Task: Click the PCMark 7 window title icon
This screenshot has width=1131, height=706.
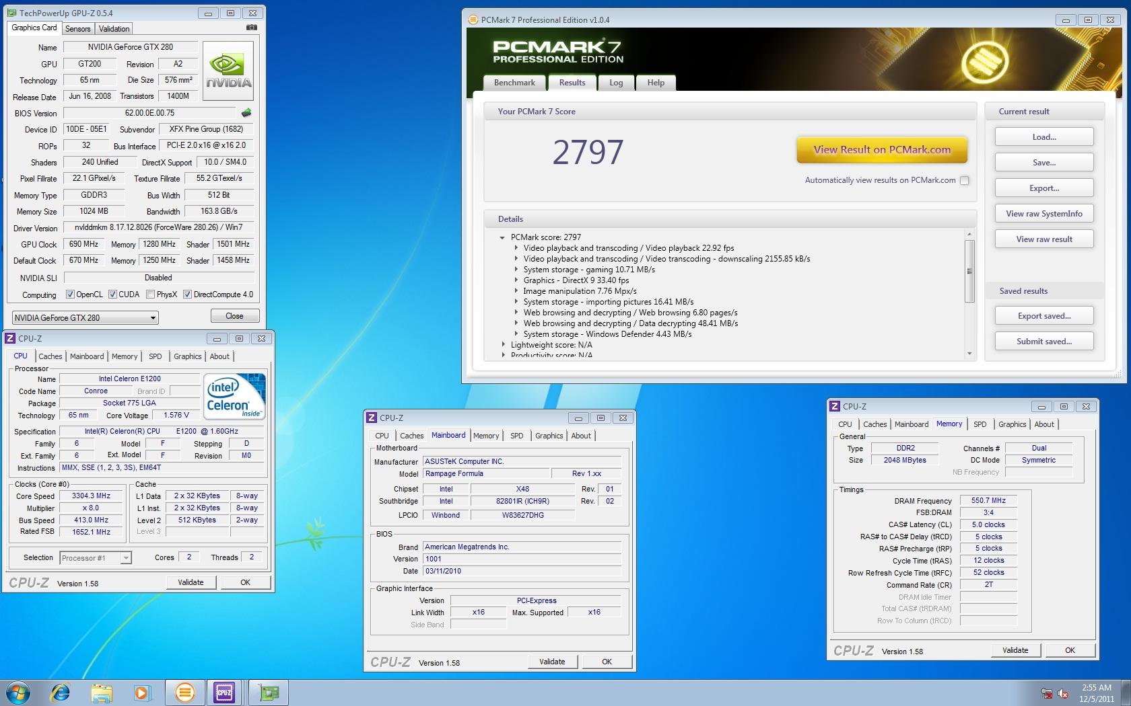Action: pos(473,19)
